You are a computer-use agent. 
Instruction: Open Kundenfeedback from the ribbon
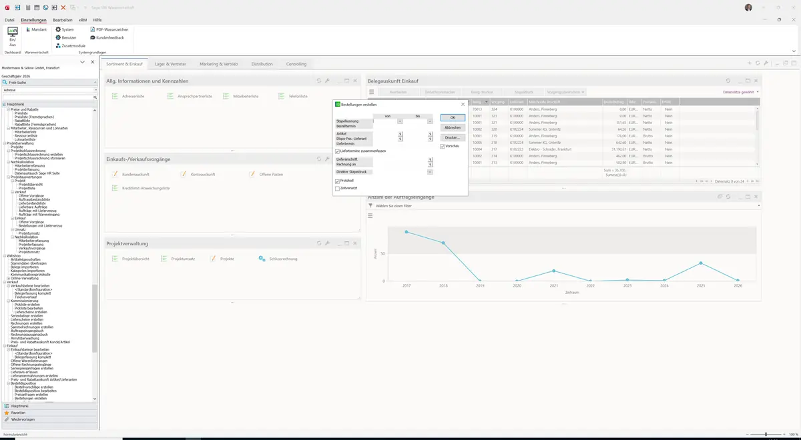click(107, 37)
